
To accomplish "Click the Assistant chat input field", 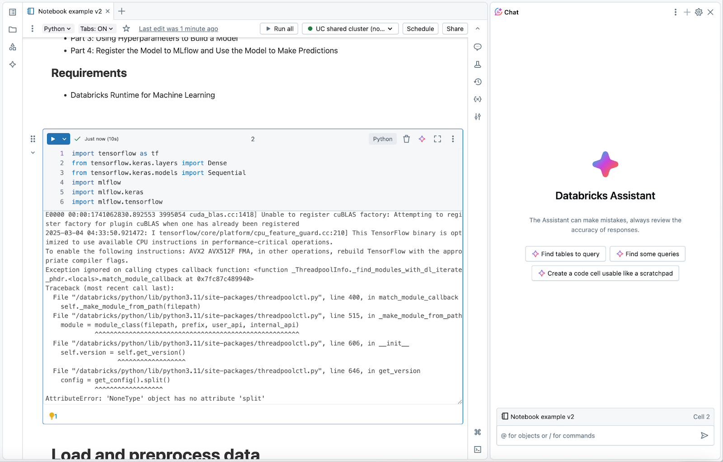I will click(596, 435).
